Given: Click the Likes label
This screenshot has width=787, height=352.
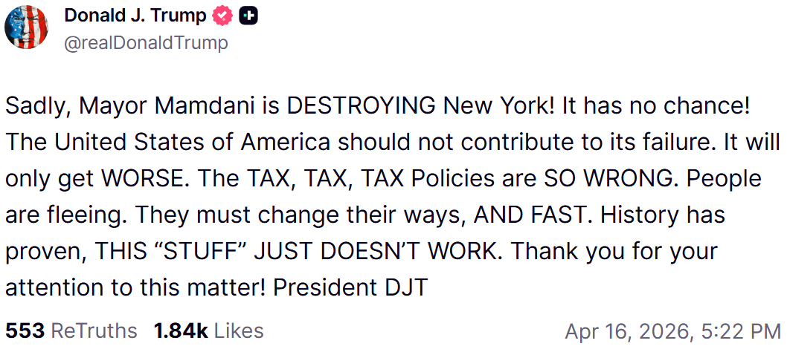Looking at the screenshot, I should (238, 330).
